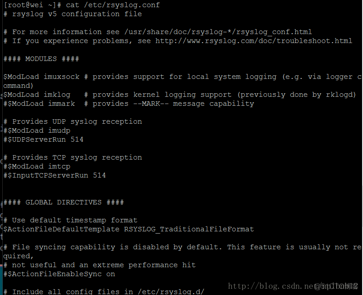Click RSYSLOG_TraditionalFileFormat template name

click(x=189, y=229)
